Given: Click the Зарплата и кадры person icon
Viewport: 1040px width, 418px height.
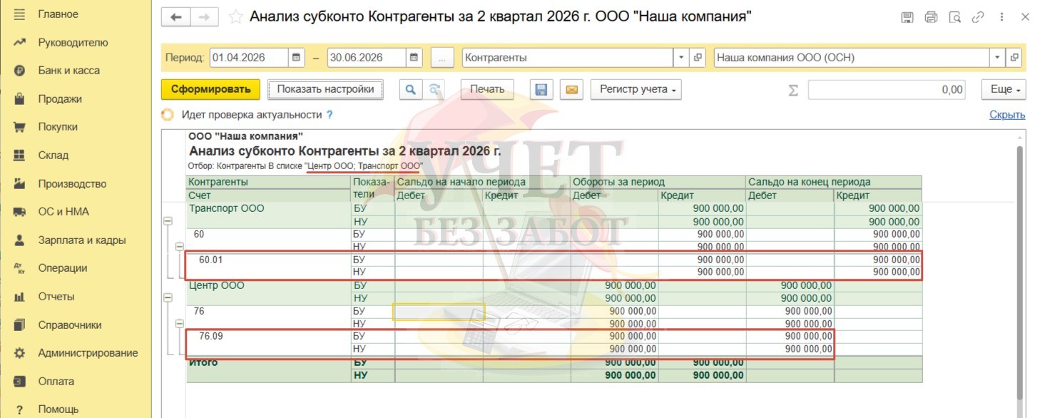Looking at the screenshot, I should 20,240.
